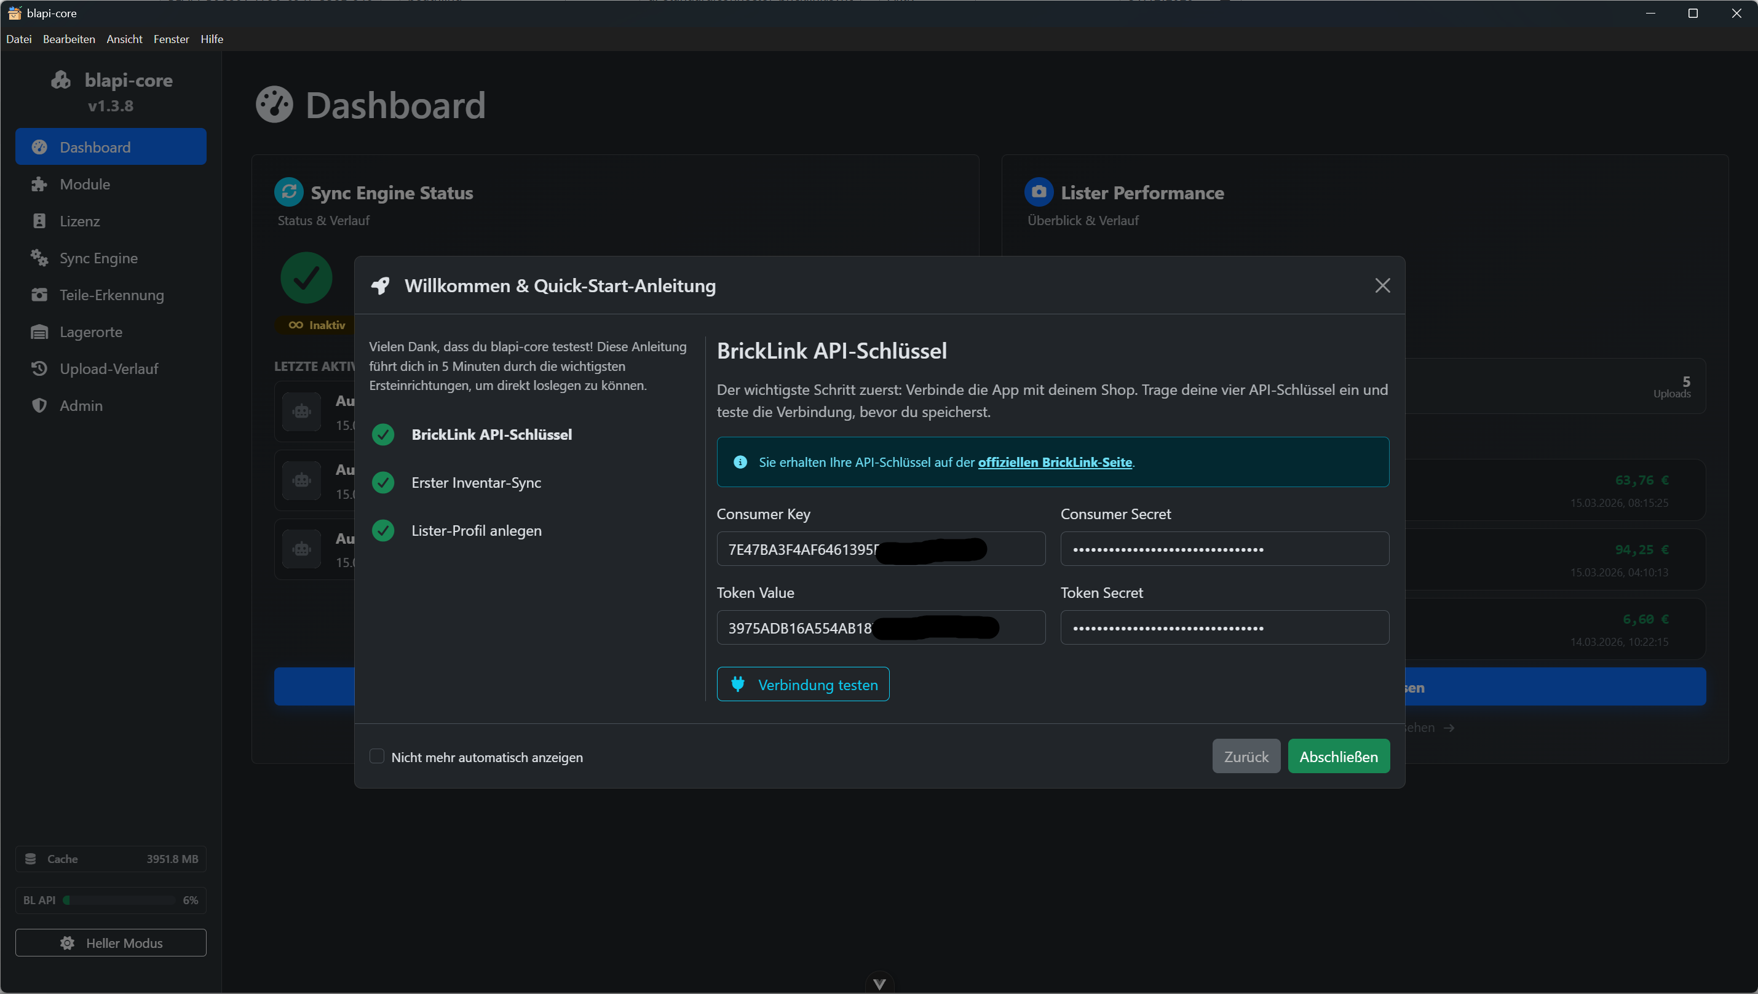The image size is (1758, 994).
Task: Click the Sync Engine Status refresh icon
Action: point(288,192)
